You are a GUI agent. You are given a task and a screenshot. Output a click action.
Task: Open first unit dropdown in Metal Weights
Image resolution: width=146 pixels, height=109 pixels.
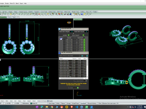click(82, 56)
